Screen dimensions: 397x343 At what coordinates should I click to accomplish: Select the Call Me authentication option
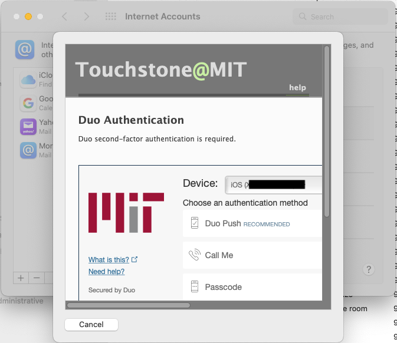(x=252, y=255)
